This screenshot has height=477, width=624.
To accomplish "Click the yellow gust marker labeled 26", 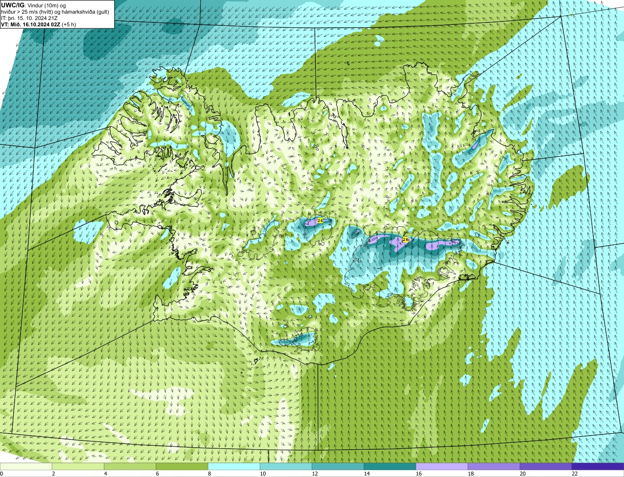I will tap(320, 220).
